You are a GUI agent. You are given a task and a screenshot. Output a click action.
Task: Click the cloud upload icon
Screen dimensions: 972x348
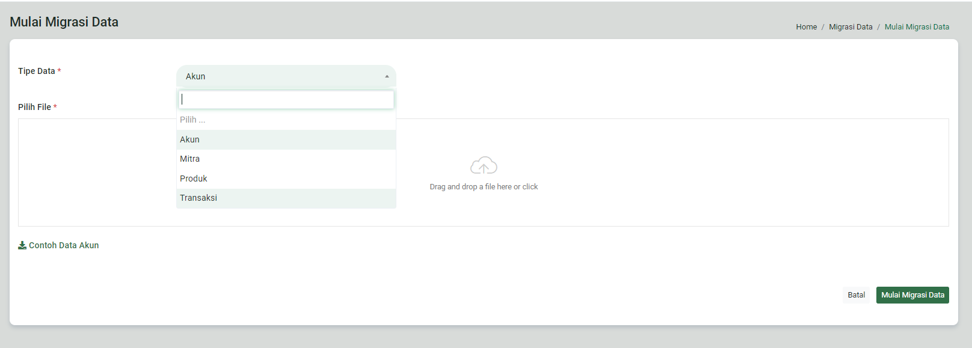coord(484,165)
